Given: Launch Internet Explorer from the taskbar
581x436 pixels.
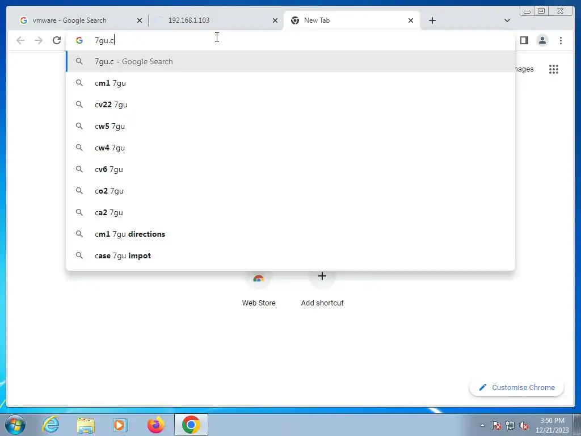Looking at the screenshot, I should click(50, 425).
